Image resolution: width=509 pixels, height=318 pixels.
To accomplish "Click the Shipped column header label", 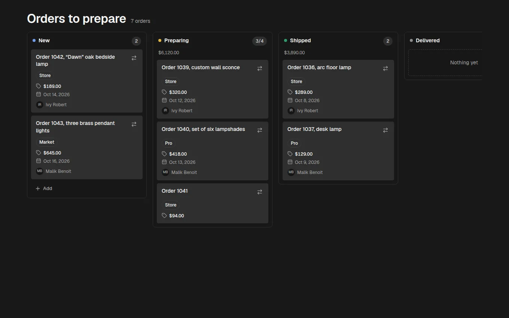I will click(x=301, y=40).
